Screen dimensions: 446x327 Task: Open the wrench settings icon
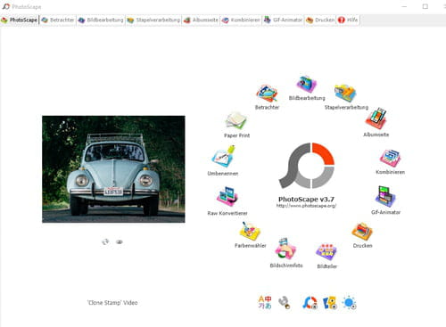coord(284,303)
